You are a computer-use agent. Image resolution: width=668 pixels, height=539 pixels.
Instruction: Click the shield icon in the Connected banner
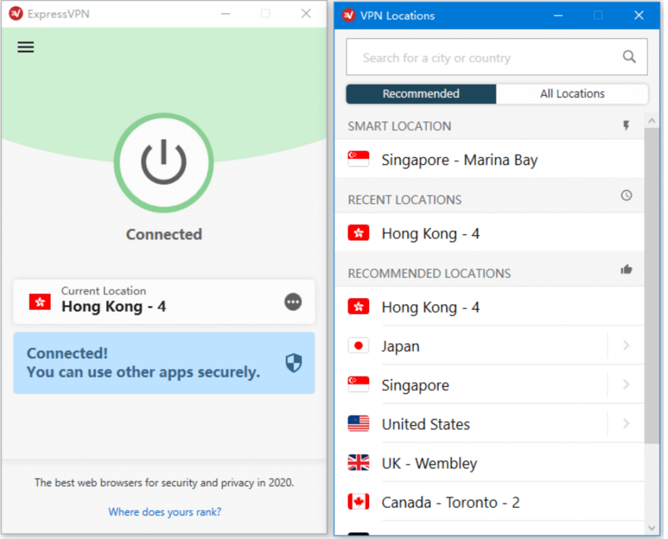(294, 363)
